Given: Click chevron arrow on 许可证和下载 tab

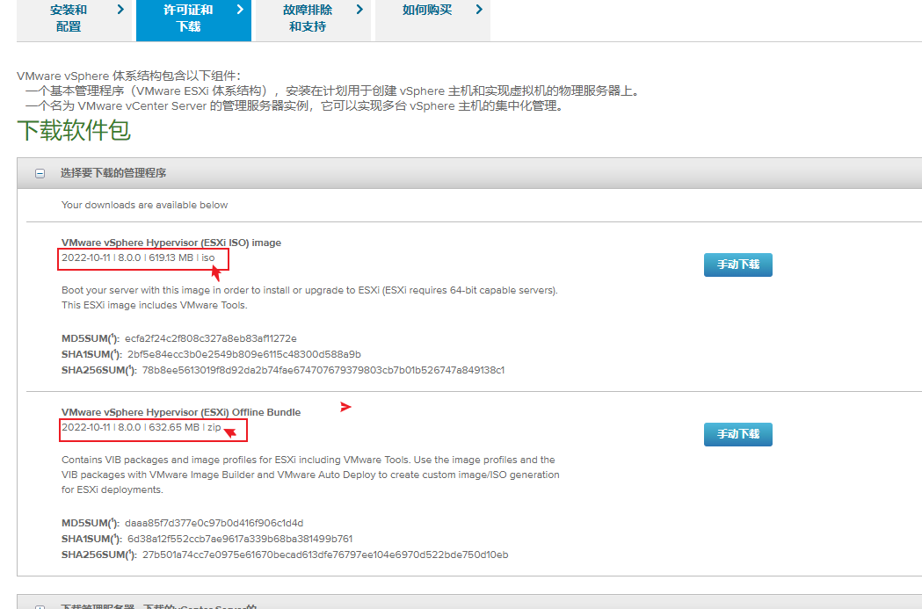Looking at the screenshot, I should pos(240,10).
